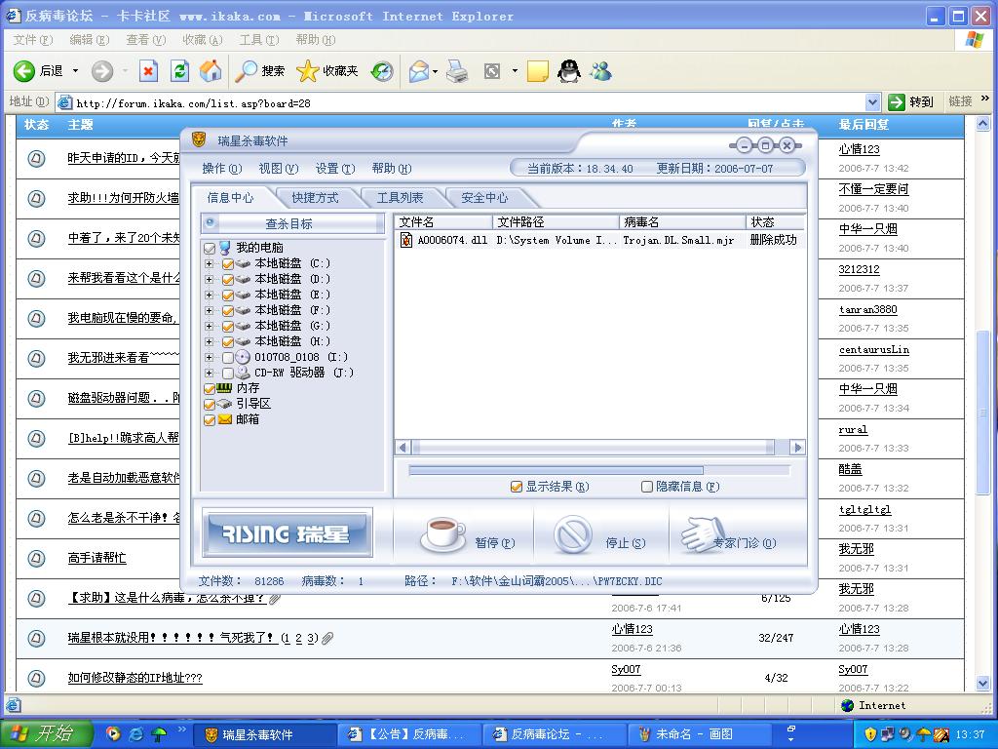The width and height of the screenshot is (998, 749).
Task: Enable the 隐藏信息(F) checkbox
Action: click(x=647, y=487)
